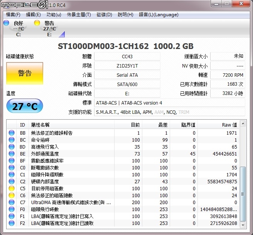Click the power-on count field 1683 次

pos(228,84)
